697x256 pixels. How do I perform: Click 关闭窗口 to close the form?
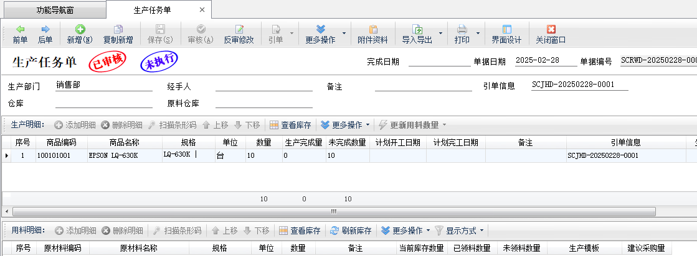(550, 34)
